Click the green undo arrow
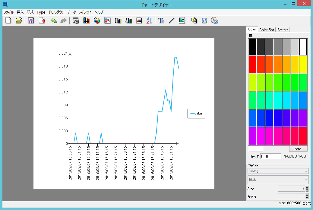 [54, 20]
